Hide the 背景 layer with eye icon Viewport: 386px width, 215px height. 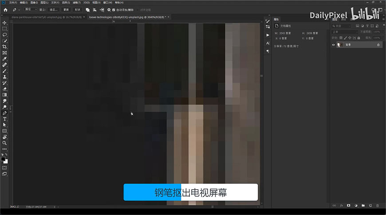[x=333, y=45]
